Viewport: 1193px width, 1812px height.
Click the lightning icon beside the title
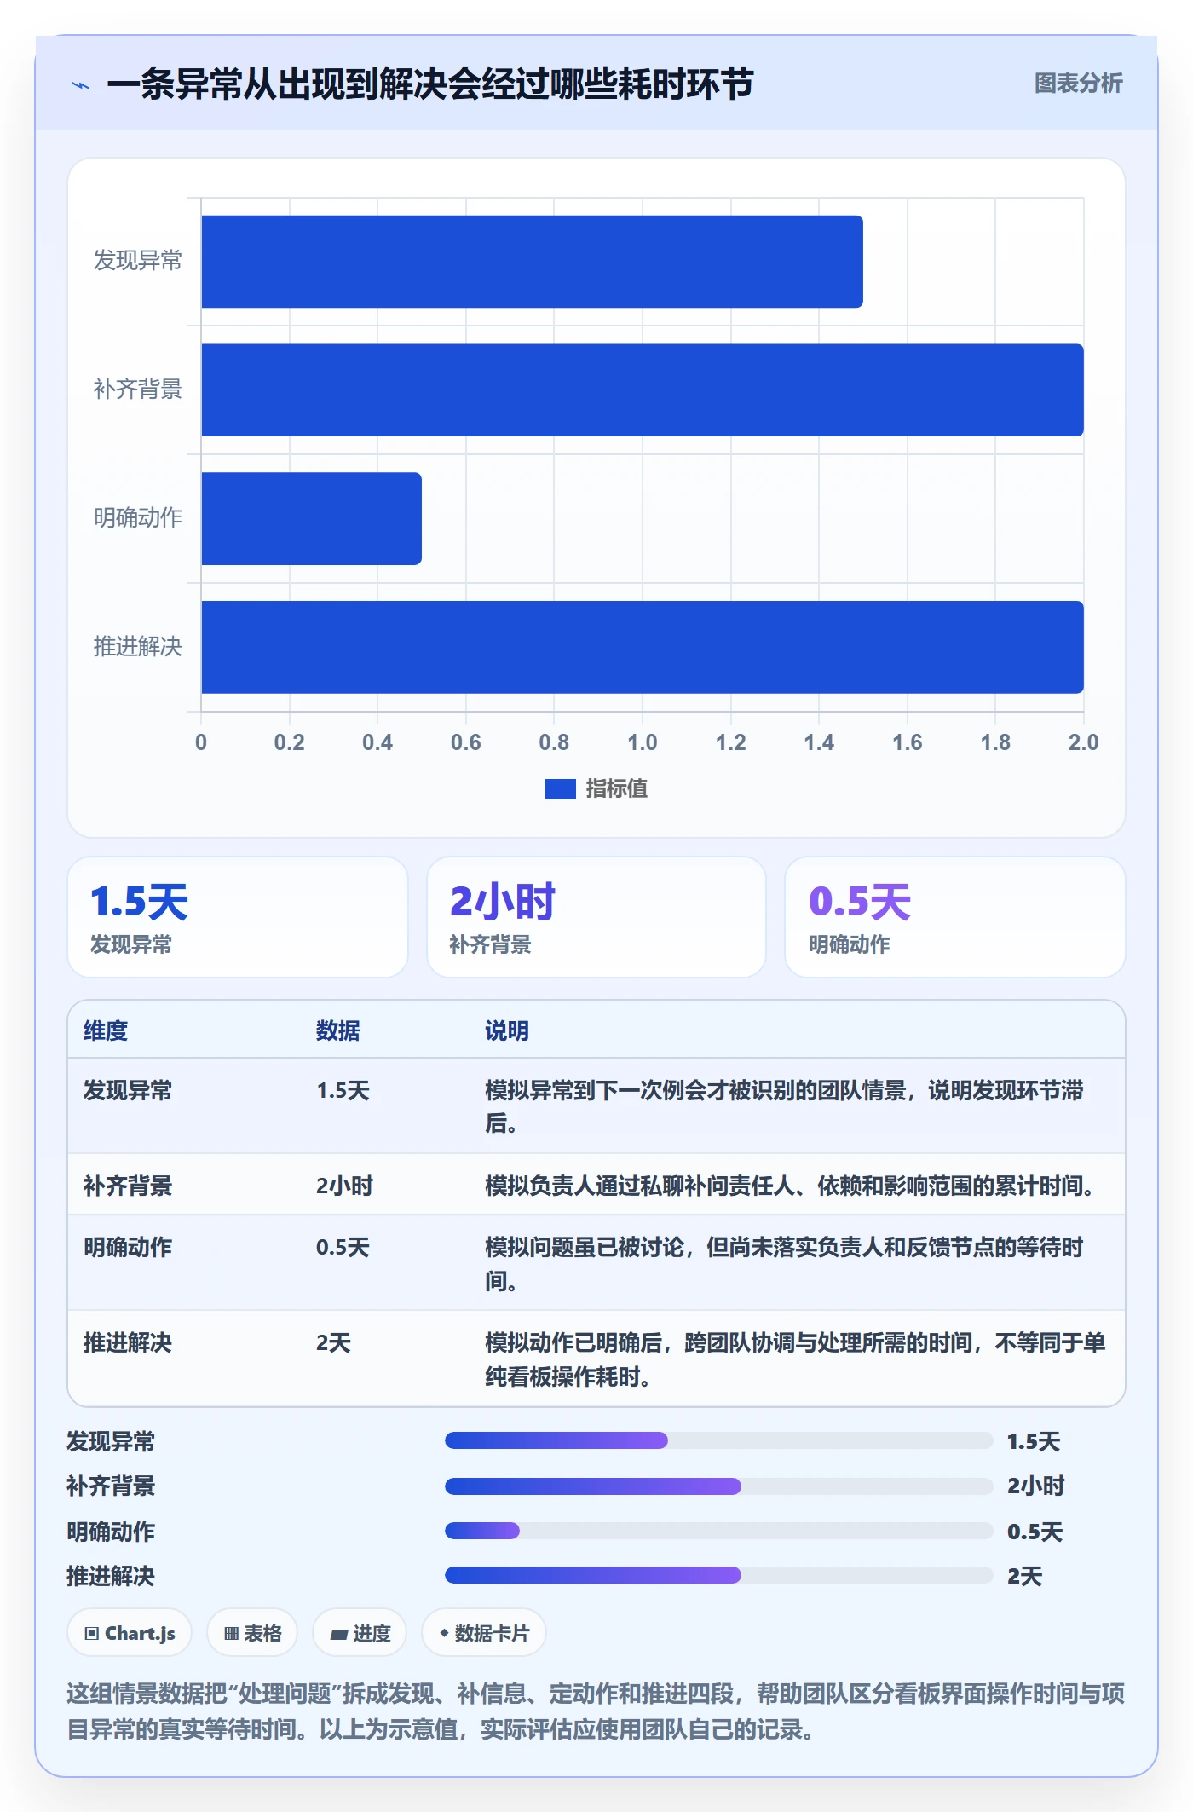pos(81,85)
